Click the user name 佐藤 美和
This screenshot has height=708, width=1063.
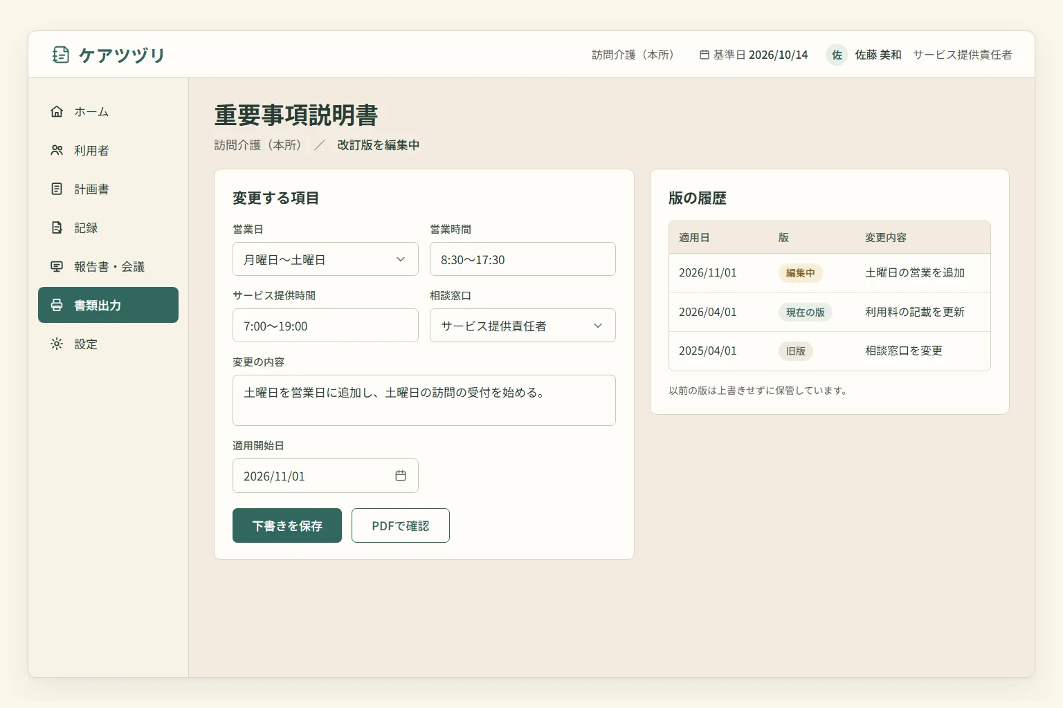pyautogui.click(x=878, y=55)
